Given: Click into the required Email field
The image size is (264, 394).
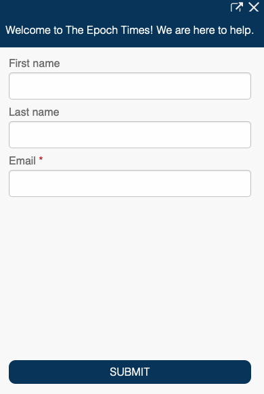Looking at the screenshot, I should pyautogui.click(x=130, y=183).
